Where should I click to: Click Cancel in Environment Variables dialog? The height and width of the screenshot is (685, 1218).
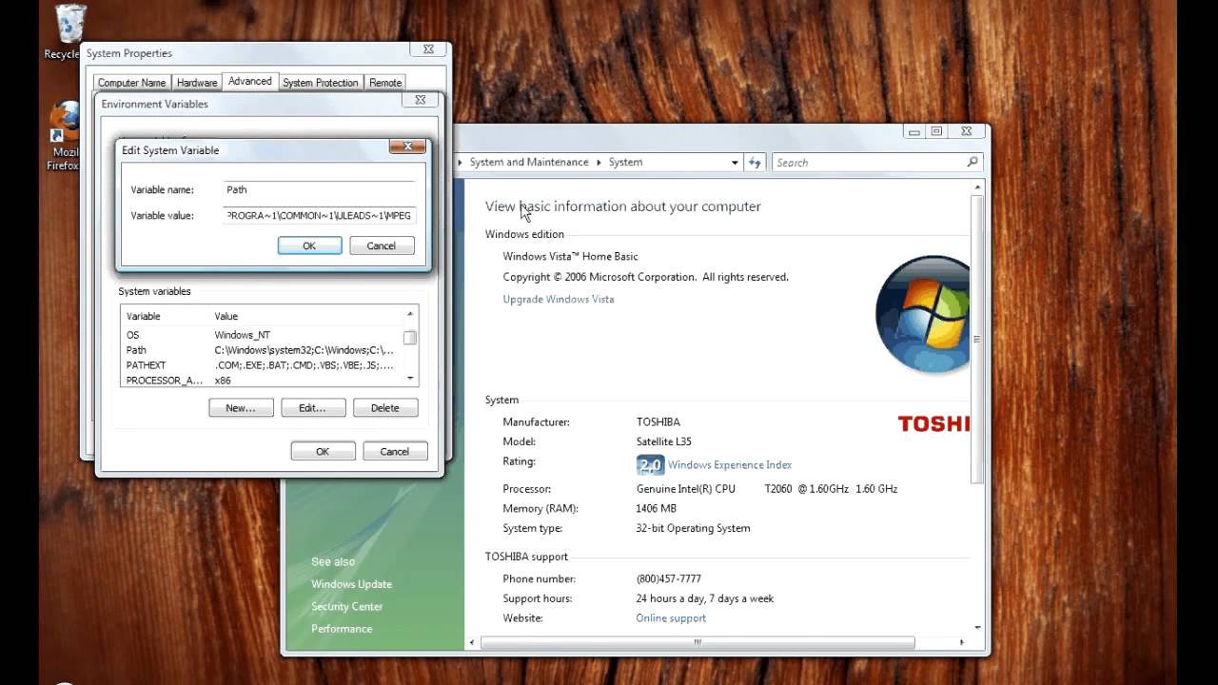394,451
